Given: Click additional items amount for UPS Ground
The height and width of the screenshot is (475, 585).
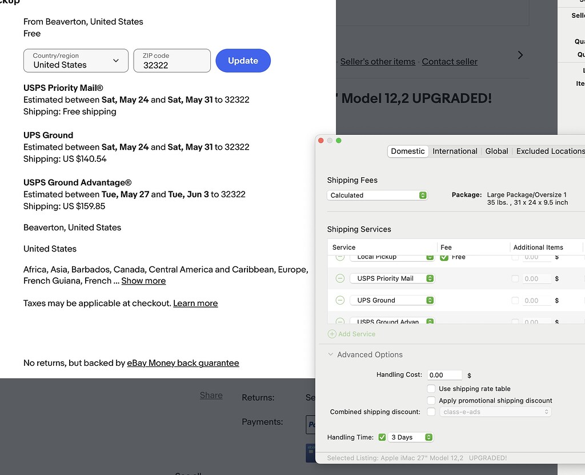Looking at the screenshot, I should (x=536, y=301).
